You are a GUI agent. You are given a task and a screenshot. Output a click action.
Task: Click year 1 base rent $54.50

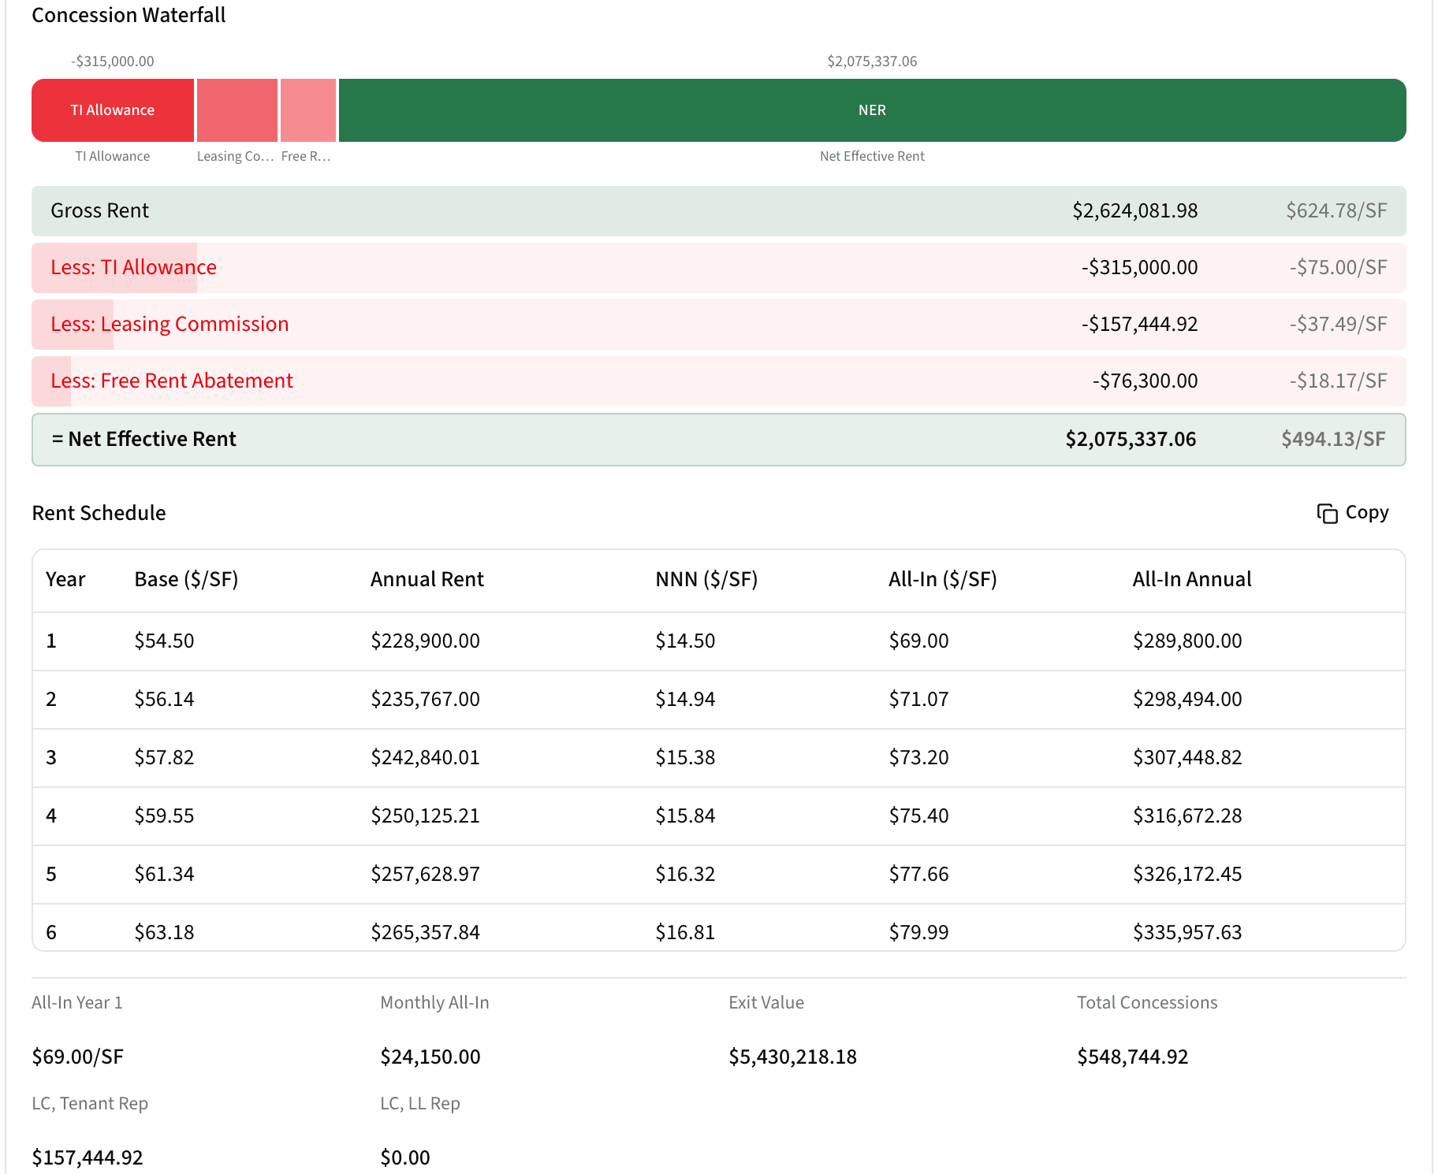[x=164, y=641]
